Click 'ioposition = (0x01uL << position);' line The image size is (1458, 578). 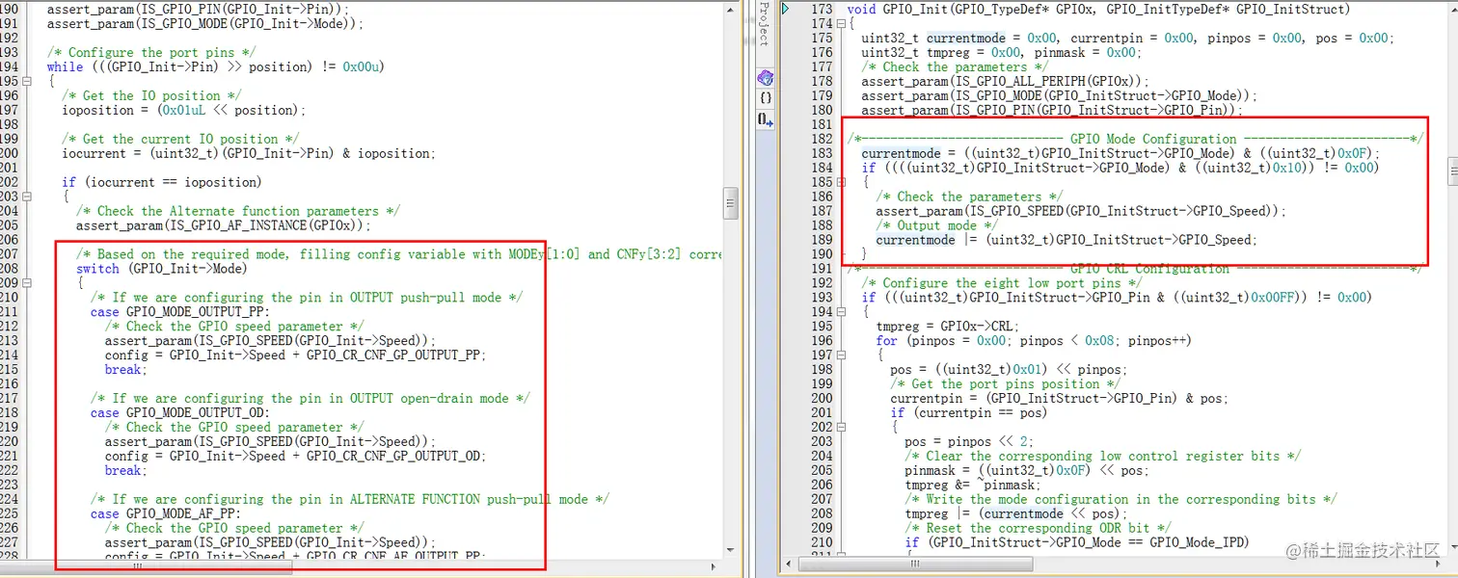pos(183,110)
